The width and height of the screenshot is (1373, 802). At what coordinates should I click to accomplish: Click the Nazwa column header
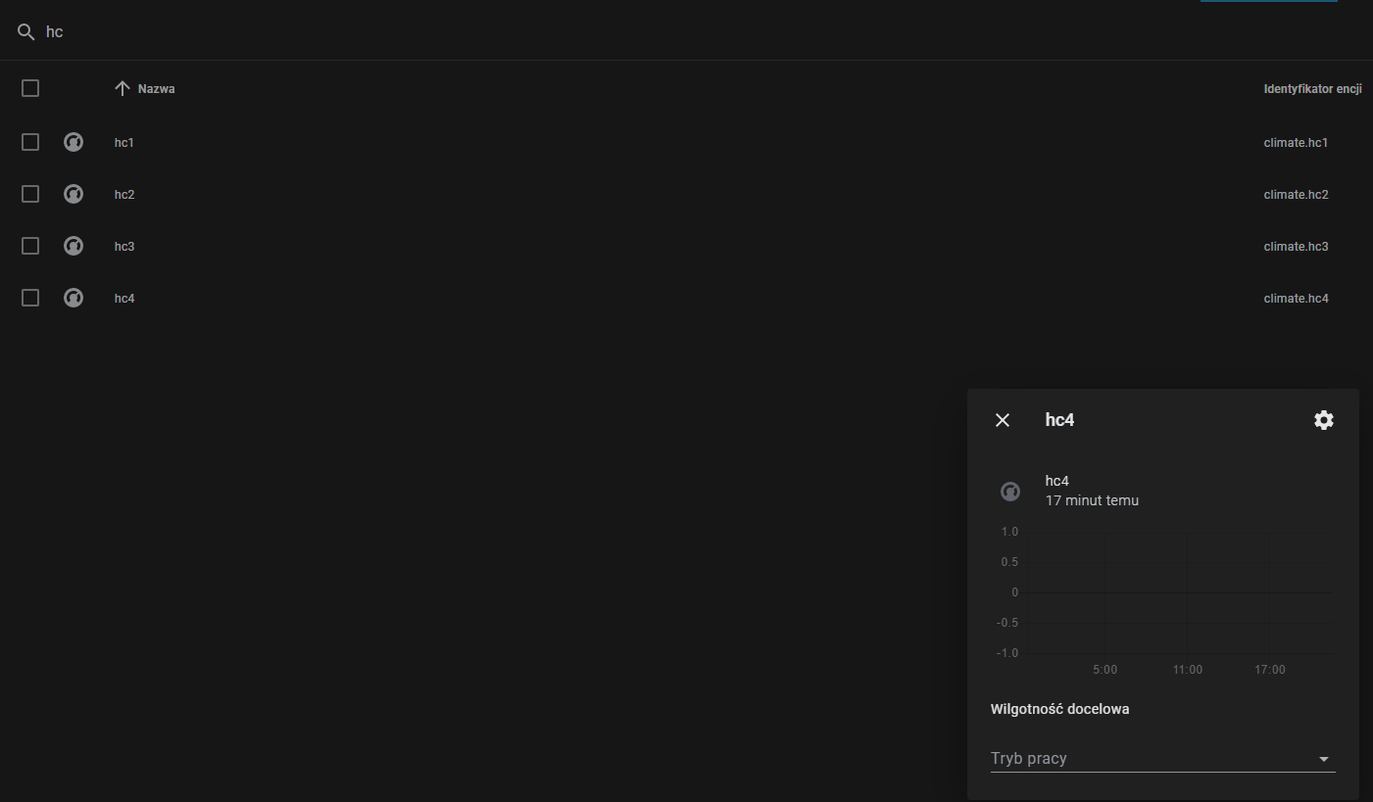pyautogui.click(x=157, y=89)
